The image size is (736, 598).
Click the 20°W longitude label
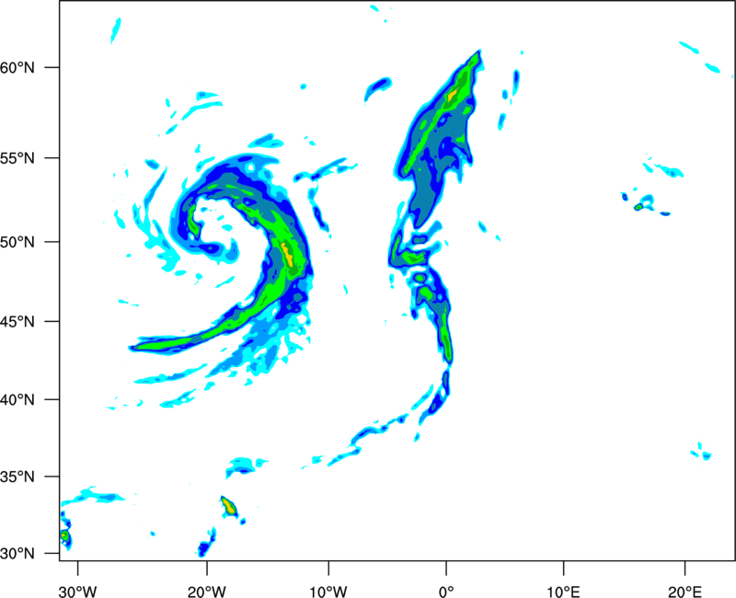(206, 592)
